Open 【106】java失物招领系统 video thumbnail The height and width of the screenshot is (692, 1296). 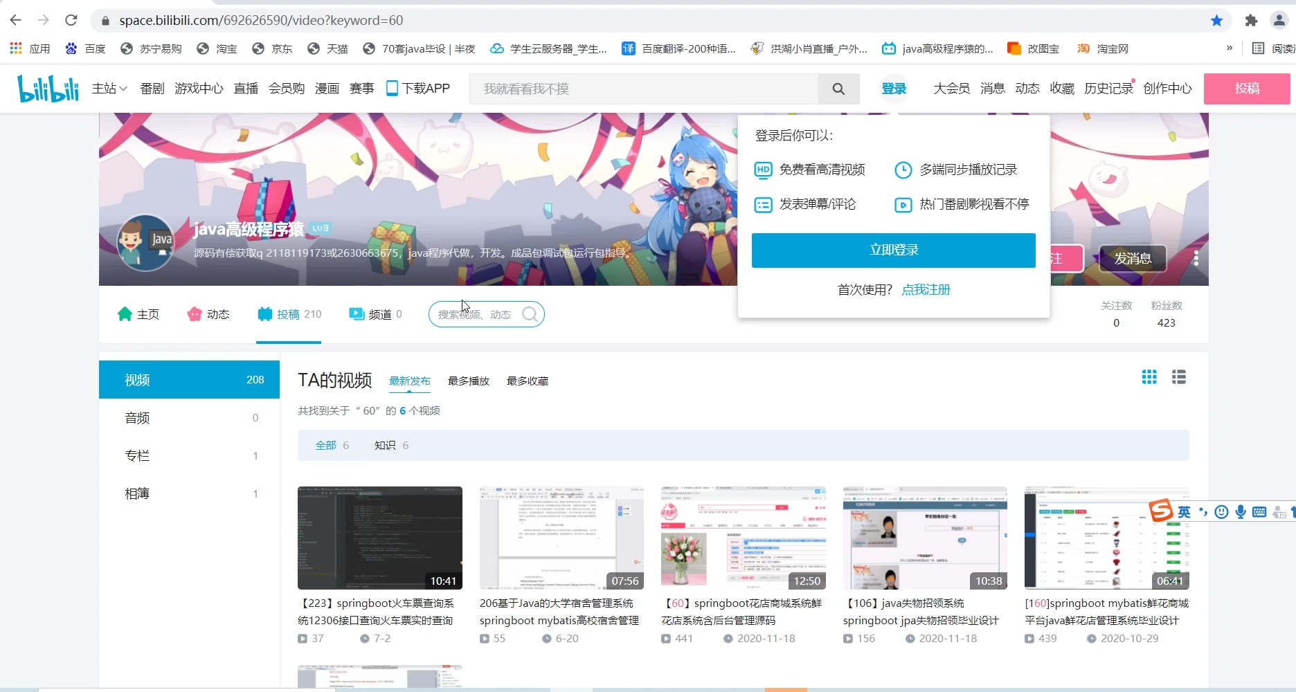coord(925,538)
